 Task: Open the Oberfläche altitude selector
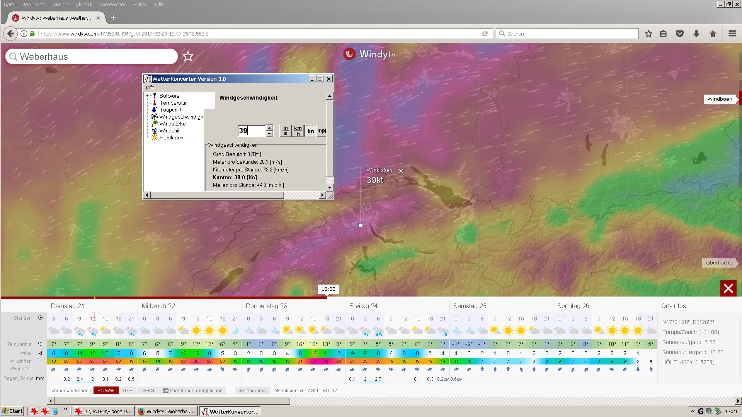719,263
